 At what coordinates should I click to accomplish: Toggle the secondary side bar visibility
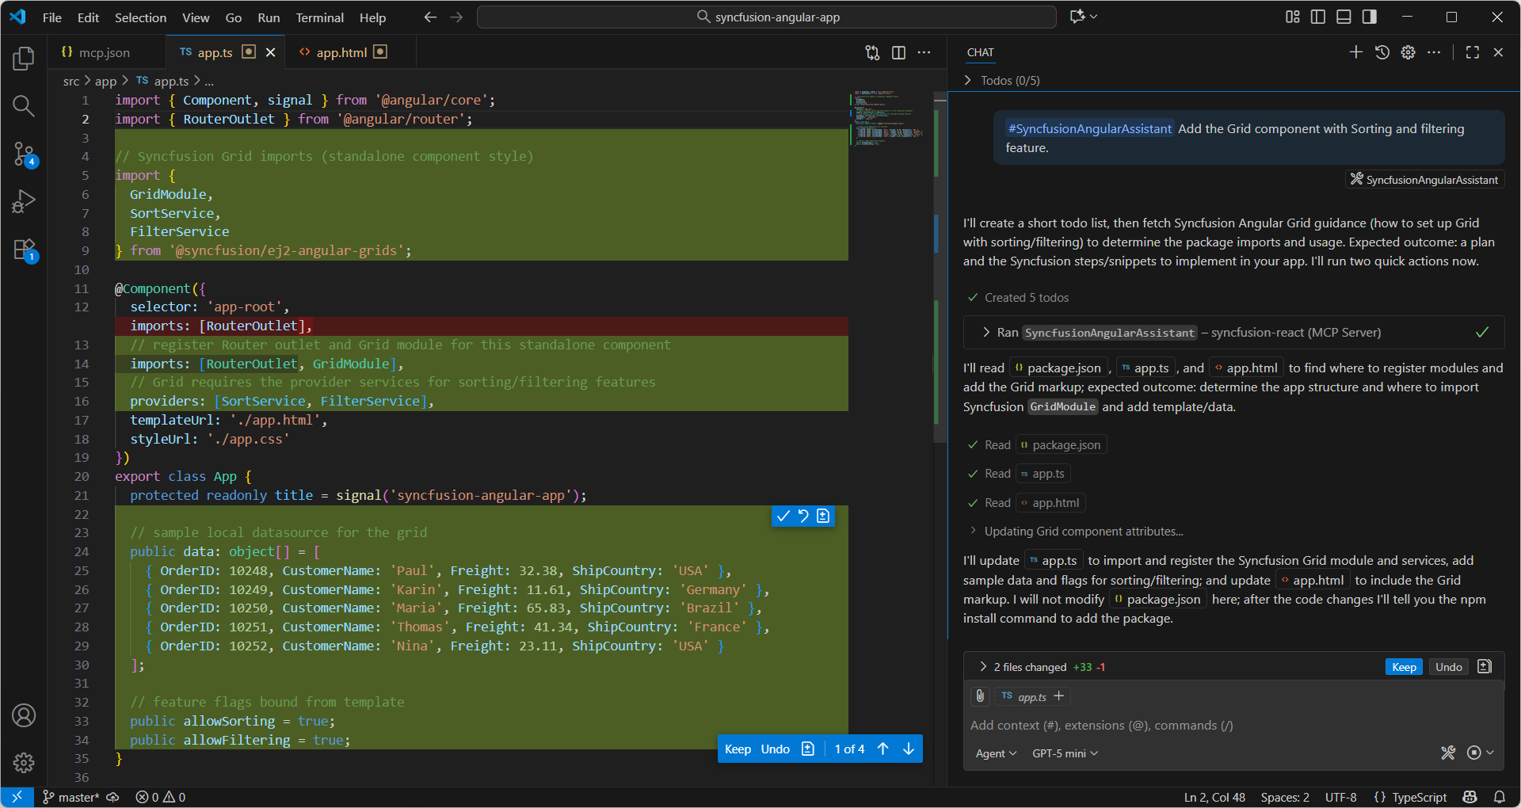point(1370,16)
